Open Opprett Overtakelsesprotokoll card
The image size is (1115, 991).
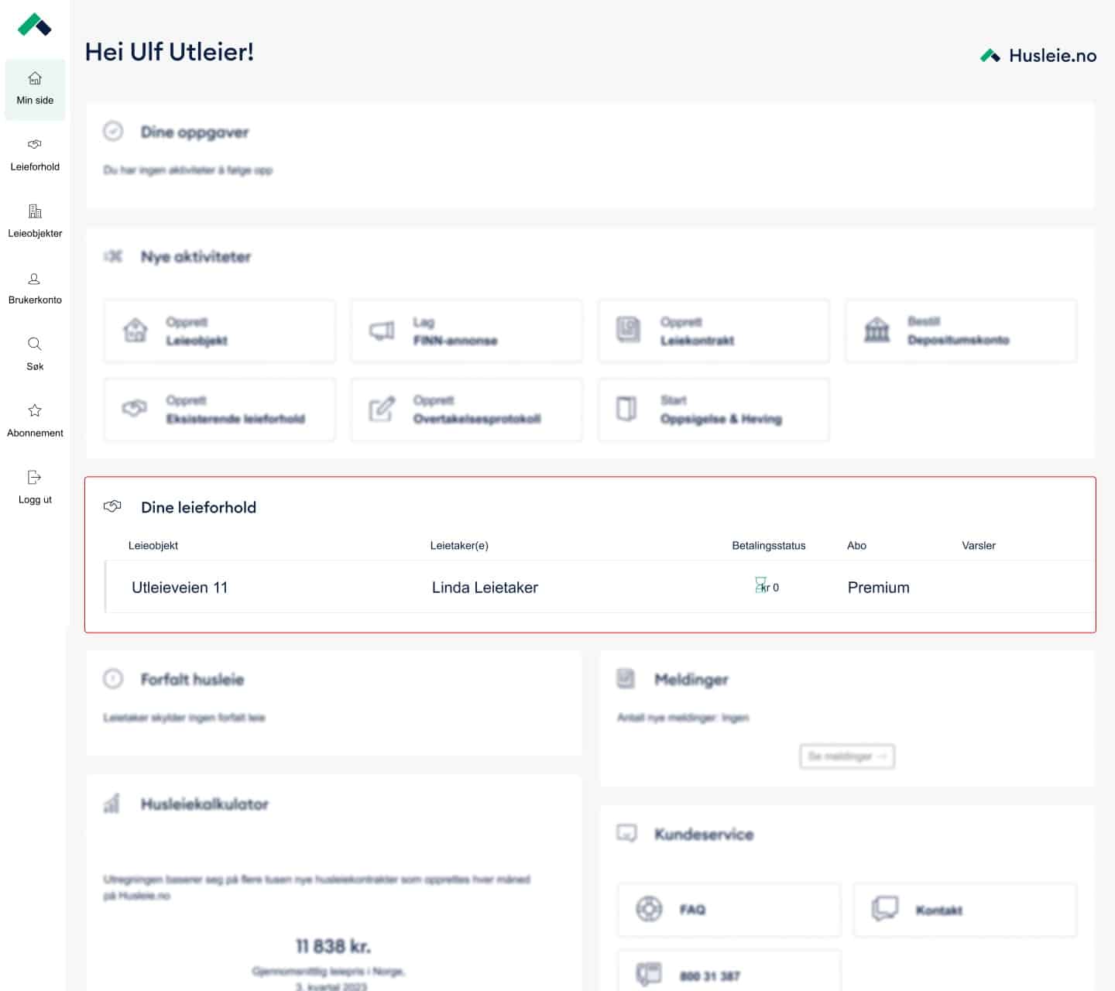pyautogui.click(x=466, y=410)
